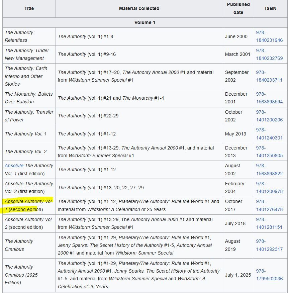The height and width of the screenshot is (293, 288).
Task: Click ISBN 978-1563898594 for Bullets Over Babylon
Action: pos(269,98)
